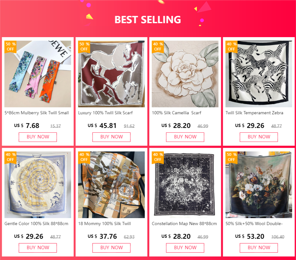Open the orange plaid scarf on chair image
Screen dimensions: 296x260
pyautogui.click(x=111, y=185)
